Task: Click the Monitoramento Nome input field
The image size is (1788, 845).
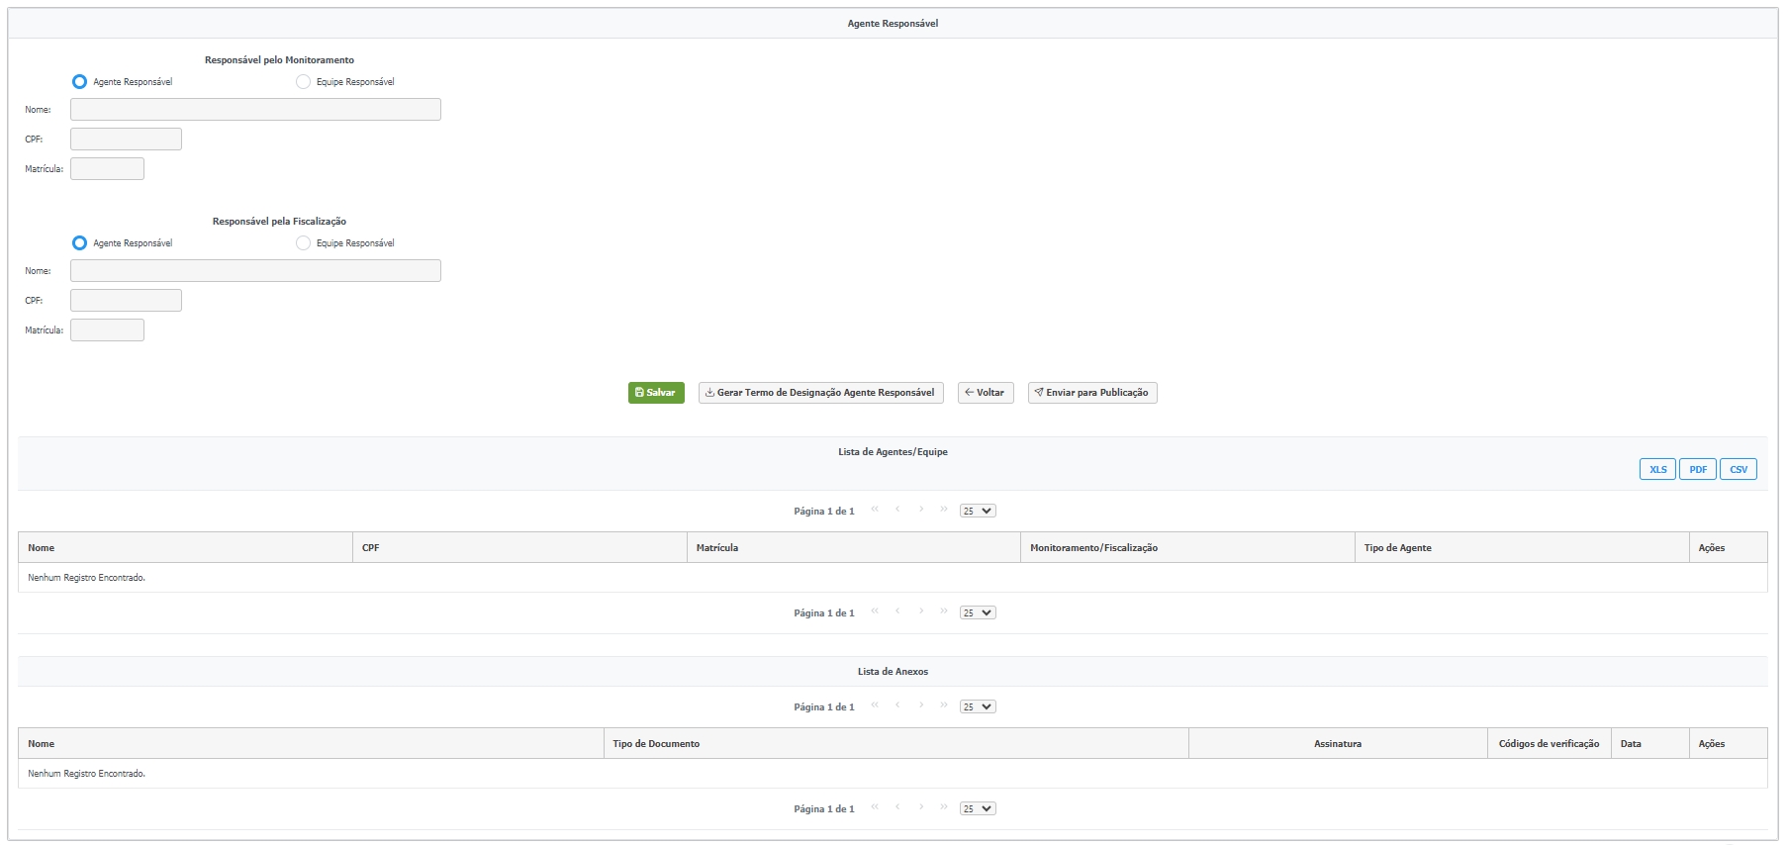Action: (255, 110)
